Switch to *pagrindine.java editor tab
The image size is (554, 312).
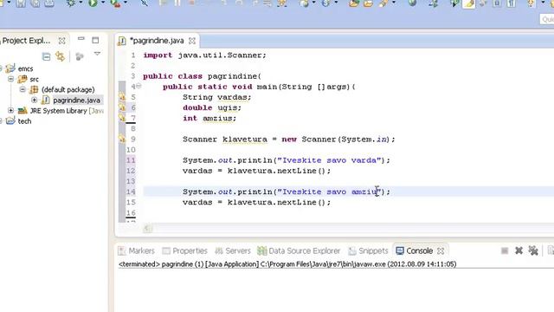157,41
